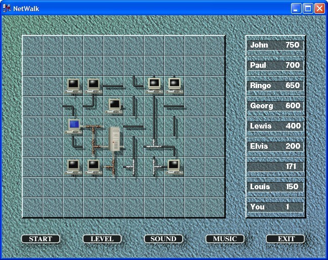The height and width of the screenshot is (260, 328).
Task: Close the NetWalk window
Action: (319, 9)
